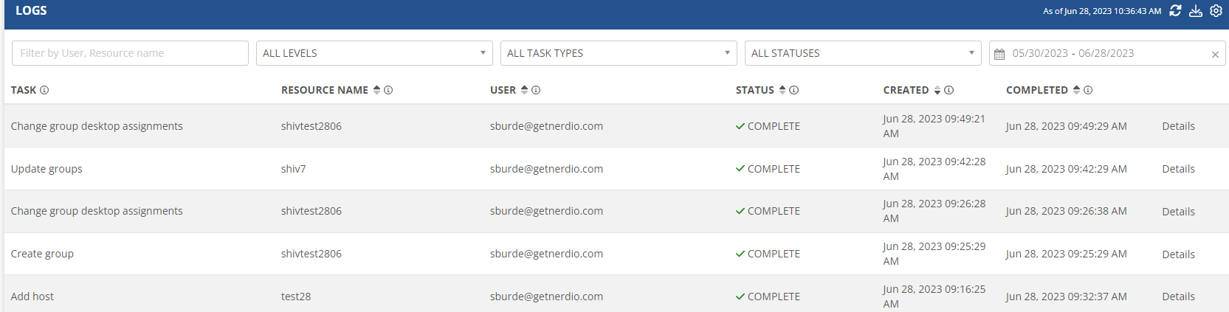View Details for Create group task
Viewport: 1229px width, 312px height.
coord(1178,254)
